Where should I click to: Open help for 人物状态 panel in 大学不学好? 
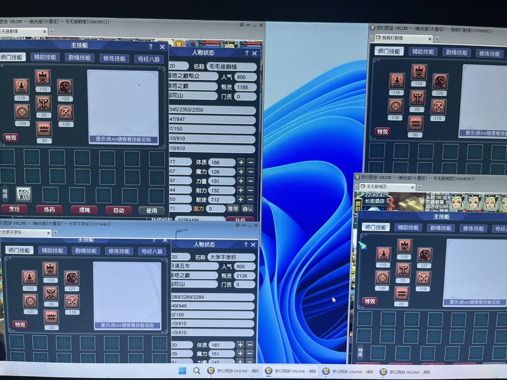[246, 244]
